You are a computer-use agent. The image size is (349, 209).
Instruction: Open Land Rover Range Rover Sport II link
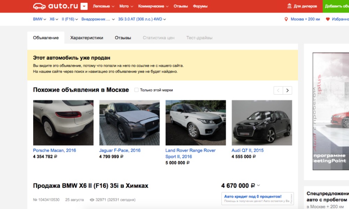click(x=190, y=154)
